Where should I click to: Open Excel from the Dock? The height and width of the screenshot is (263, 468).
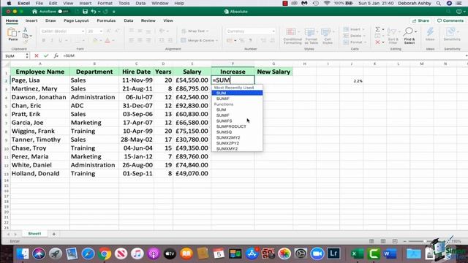point(357,254)
